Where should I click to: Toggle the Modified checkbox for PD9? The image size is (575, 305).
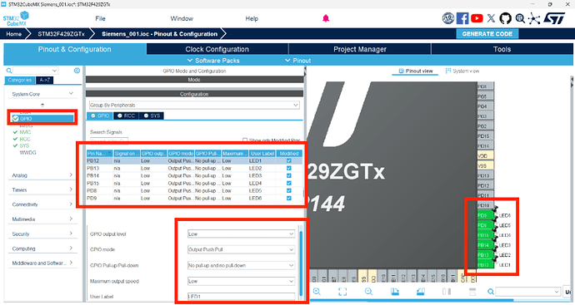point(289,199)
